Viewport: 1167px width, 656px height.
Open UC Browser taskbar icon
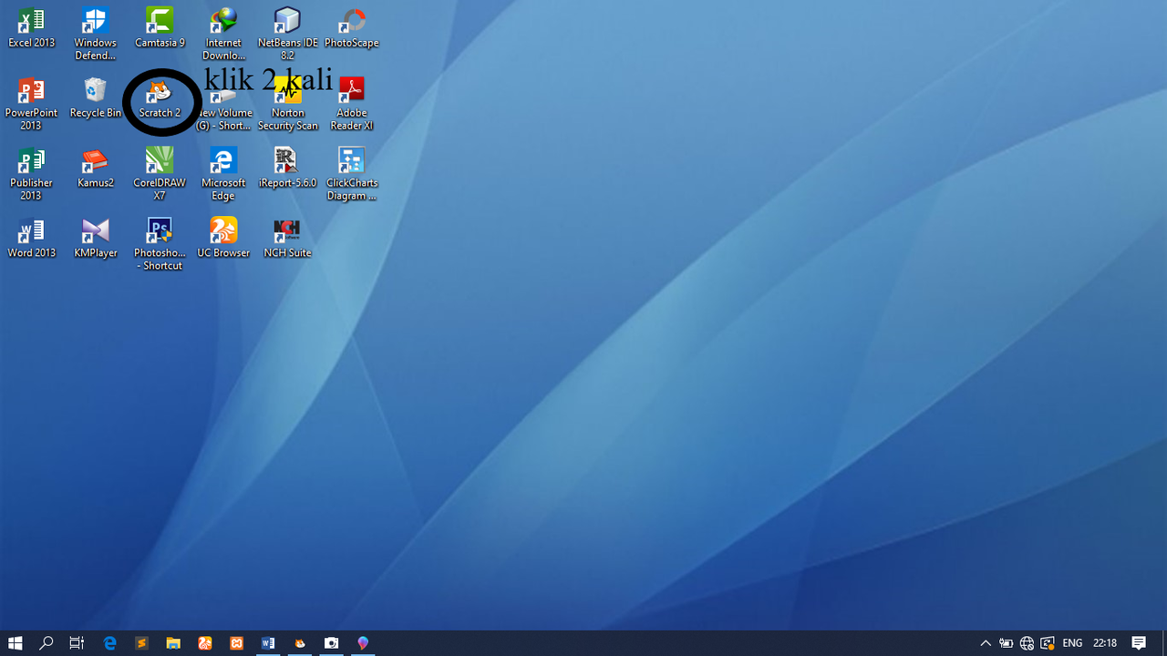click(205, 643)
